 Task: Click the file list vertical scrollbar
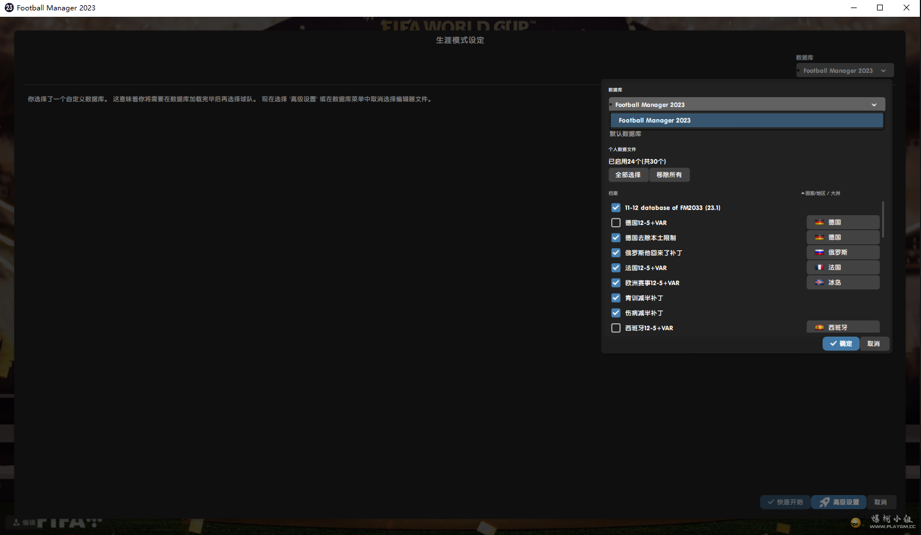click(883, 220)
